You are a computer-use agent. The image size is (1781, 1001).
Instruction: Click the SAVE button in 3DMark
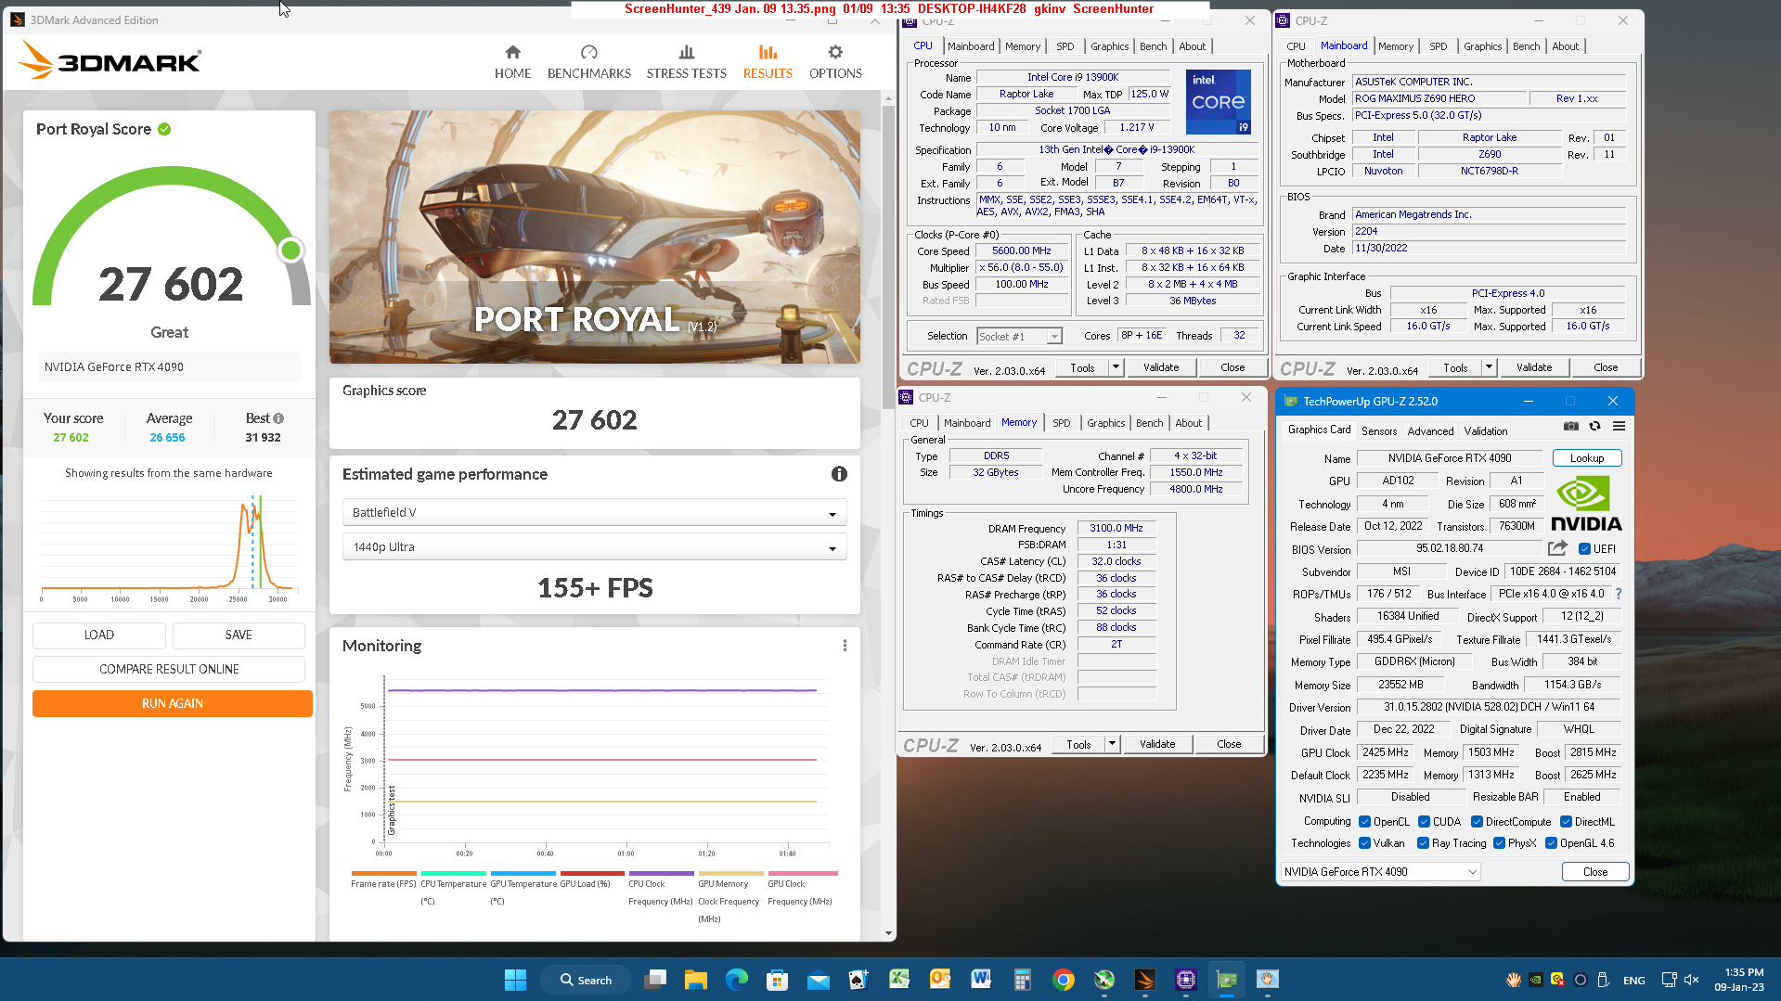click(239, 635)
